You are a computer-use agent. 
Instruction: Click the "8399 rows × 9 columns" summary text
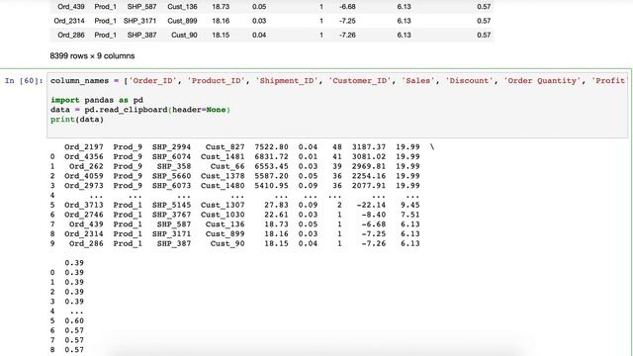[92, 56]
